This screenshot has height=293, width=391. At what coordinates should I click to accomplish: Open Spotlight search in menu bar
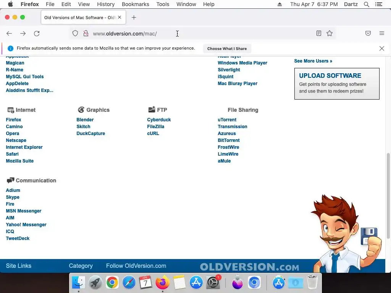point(367,4)
